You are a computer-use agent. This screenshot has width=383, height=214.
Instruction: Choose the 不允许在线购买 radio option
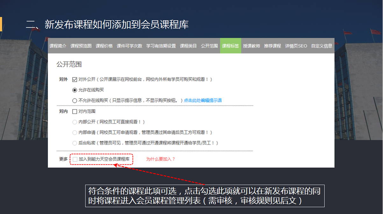pos(75,101)
